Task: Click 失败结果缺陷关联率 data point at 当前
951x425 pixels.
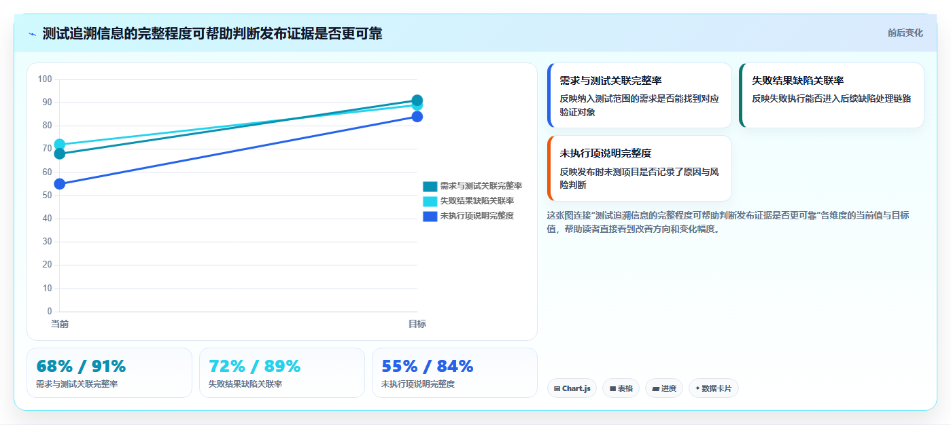Action: (x=60, y=144)
